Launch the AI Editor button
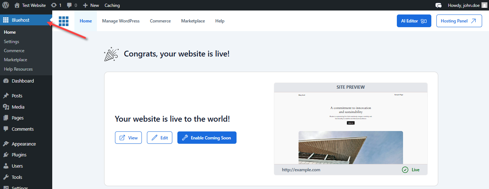 (x=414, y=21)
